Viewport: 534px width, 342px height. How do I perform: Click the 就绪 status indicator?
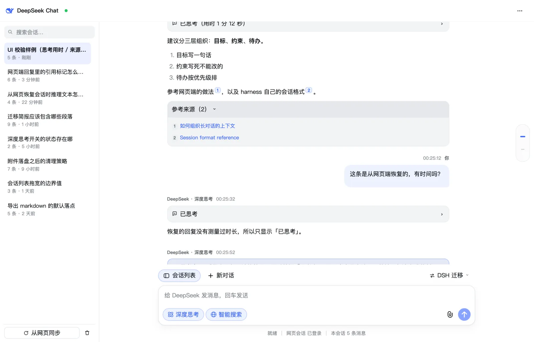pos(272,333)
